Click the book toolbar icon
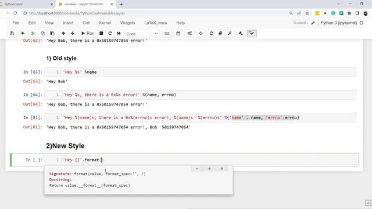 tap(220, 34)
